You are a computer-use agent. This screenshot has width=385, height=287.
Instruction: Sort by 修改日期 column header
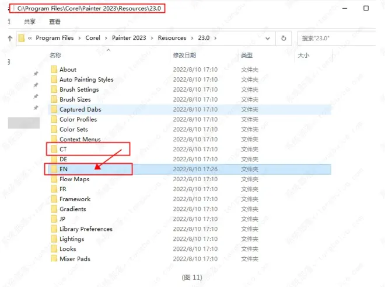184,55
